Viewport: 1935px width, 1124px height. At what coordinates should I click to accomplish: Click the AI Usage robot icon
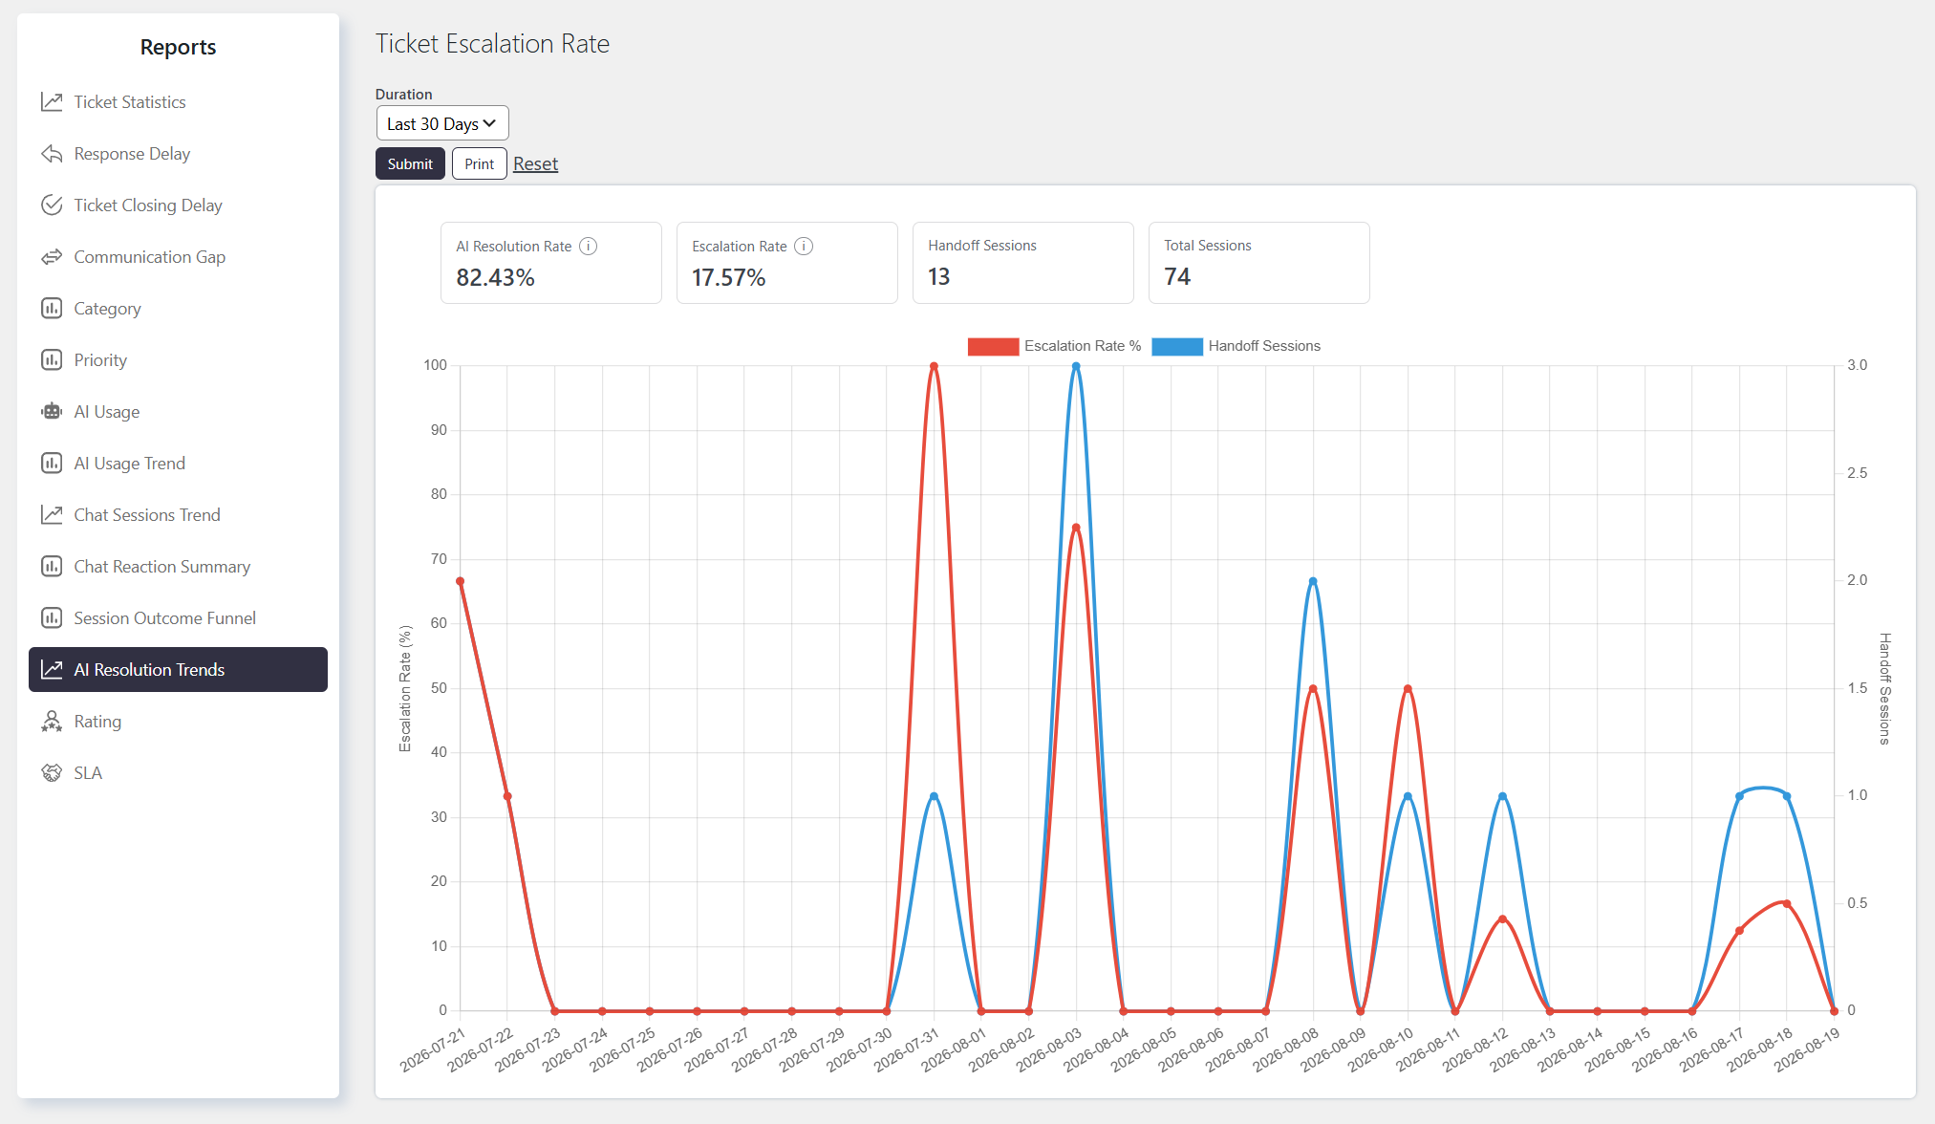coord(52,412)
